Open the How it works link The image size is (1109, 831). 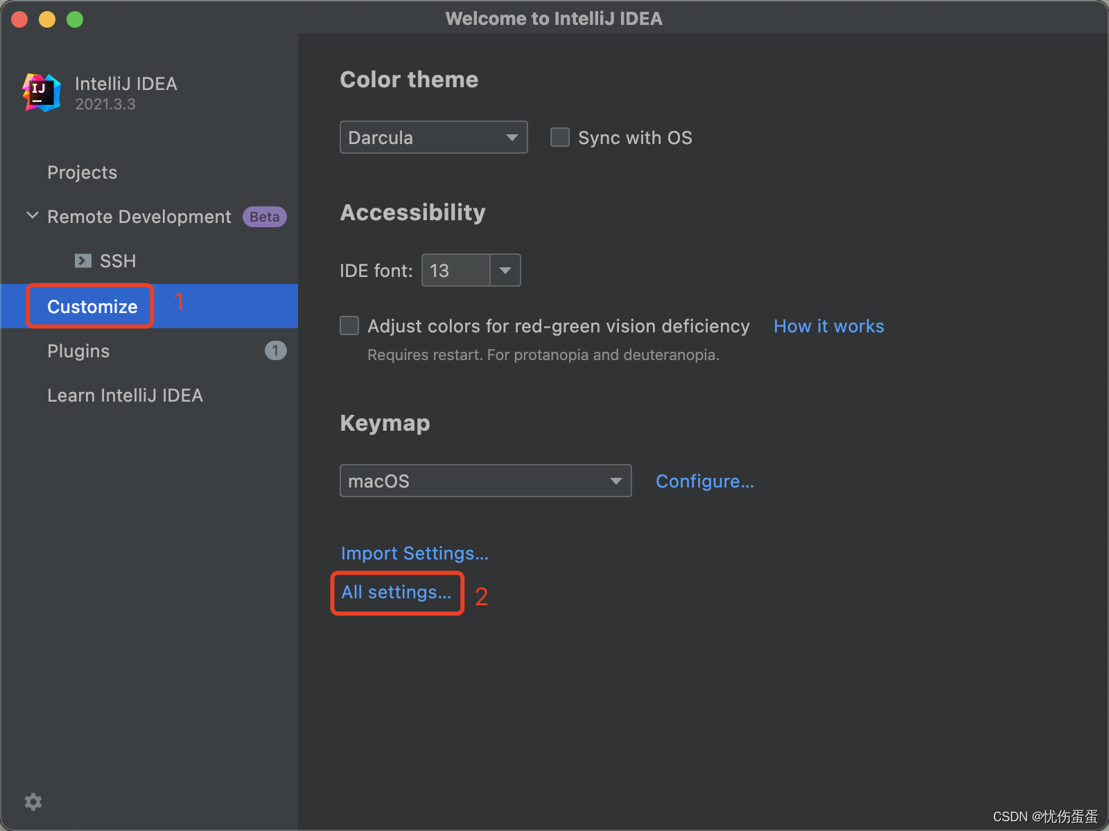coord(829,326)
